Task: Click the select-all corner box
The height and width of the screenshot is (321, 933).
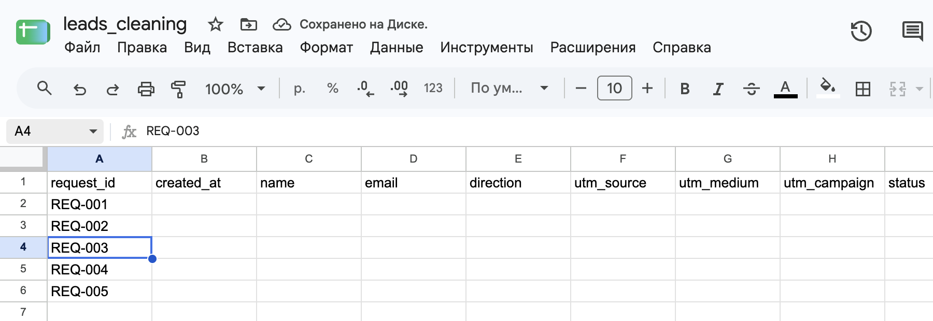Action: coord(23,158)
